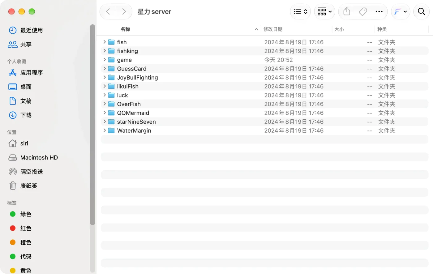Click the search magnifier icon
This screenshot has height=274, width=433.
pyautogui.click(x=421, y=12)
